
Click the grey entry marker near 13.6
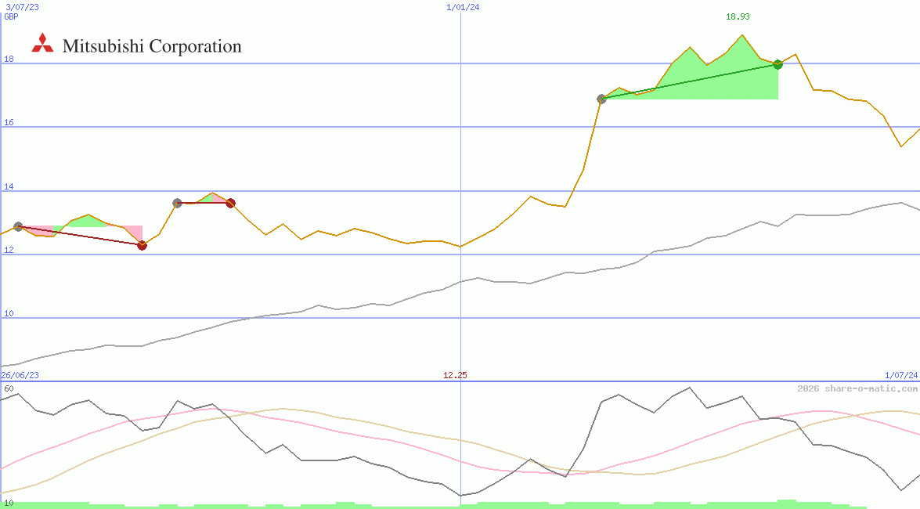pos(177,203)
